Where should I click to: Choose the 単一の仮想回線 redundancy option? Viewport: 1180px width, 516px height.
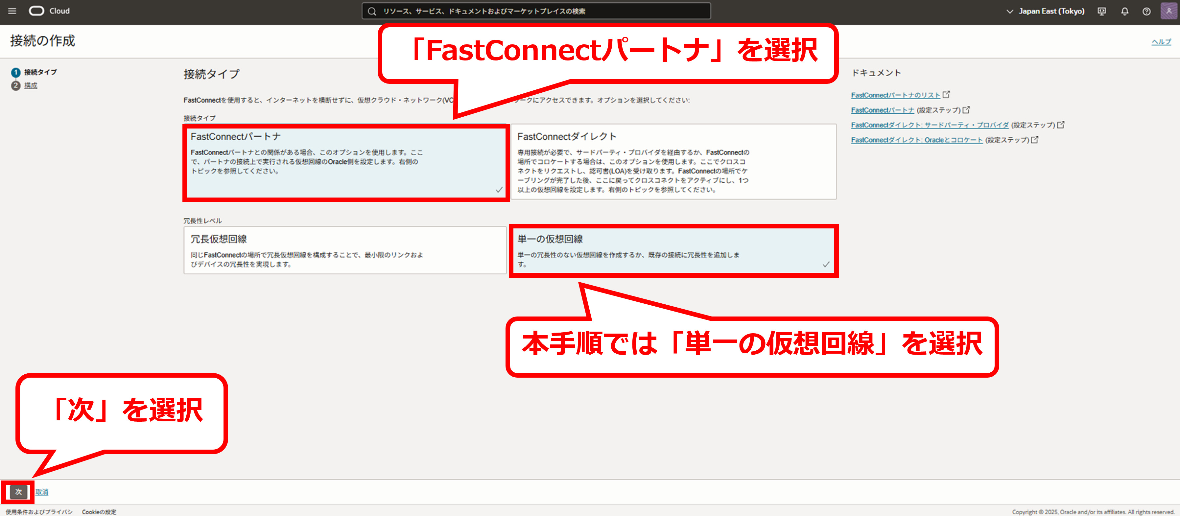coord(673,250)
